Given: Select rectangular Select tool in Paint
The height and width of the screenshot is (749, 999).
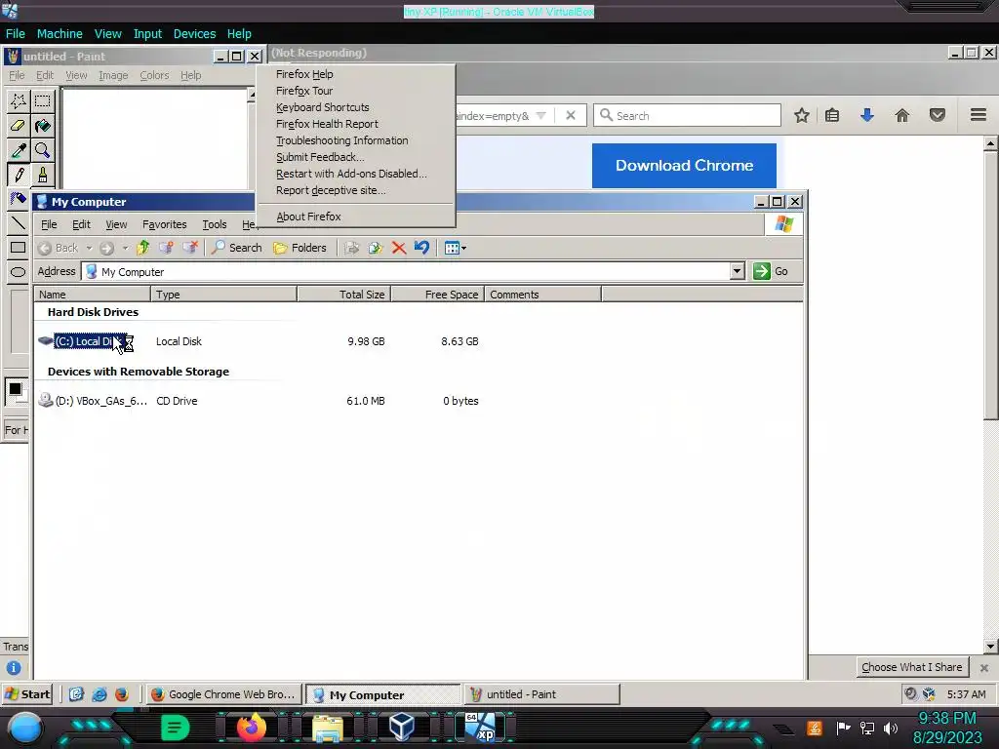Looking at the screenshot, I should (x=43, y=100).
